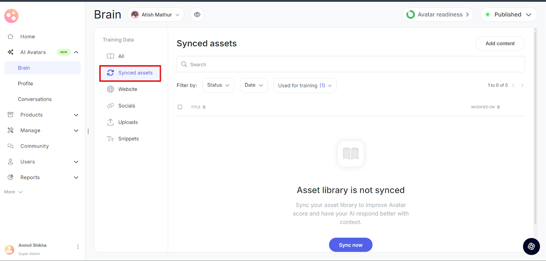Go to Conversations in the sidebar
The height and width of the screenshot is (261, 546).
tap(35, 99)
